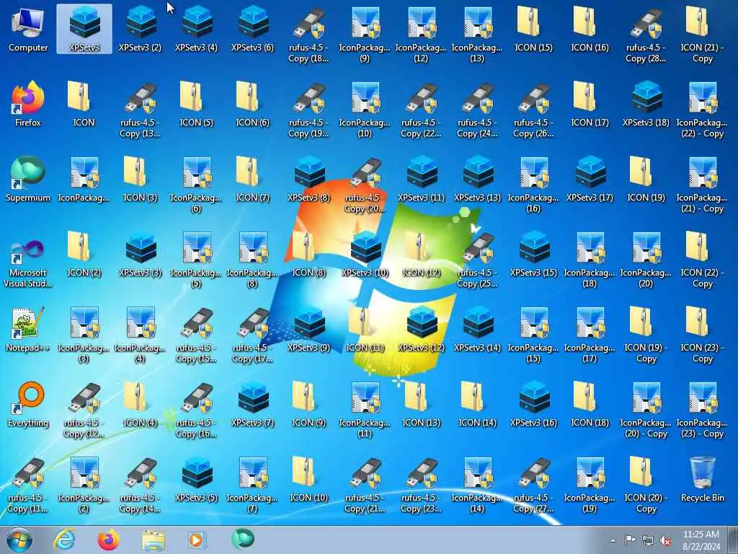Click the XPSetv3 (3) icon

(141, 254)
